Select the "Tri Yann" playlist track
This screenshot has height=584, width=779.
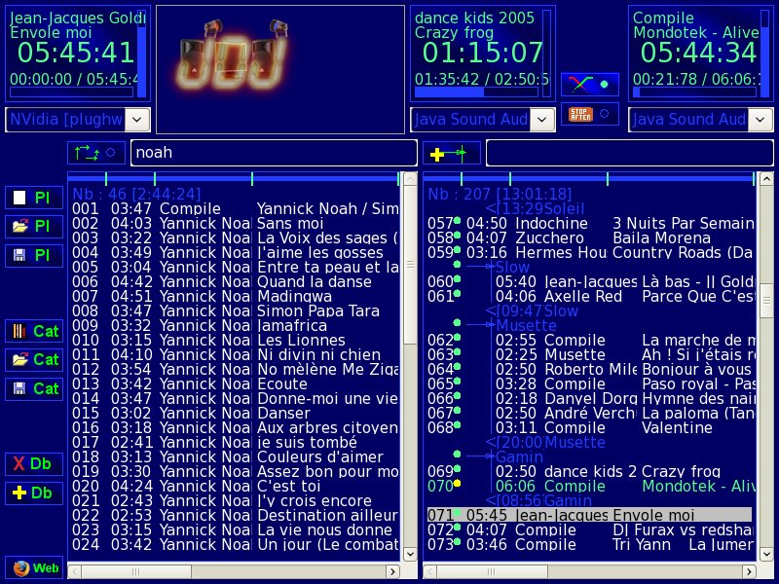tap(591, 544)
